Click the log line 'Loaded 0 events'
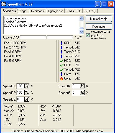The height and width of the screenshot is (133, 115). 15,22
